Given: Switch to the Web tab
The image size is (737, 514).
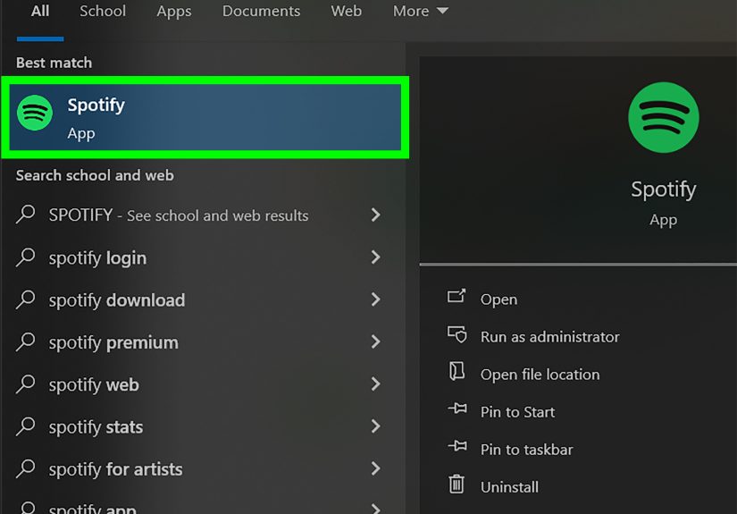Looking at the screenshot, I should (x=346, y=11).
